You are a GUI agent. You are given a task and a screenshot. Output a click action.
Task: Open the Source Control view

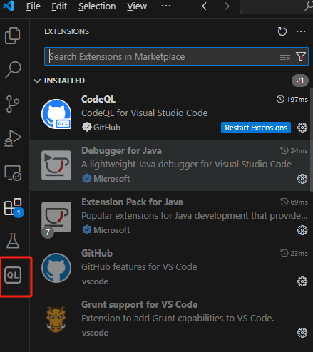pos(13,104)
